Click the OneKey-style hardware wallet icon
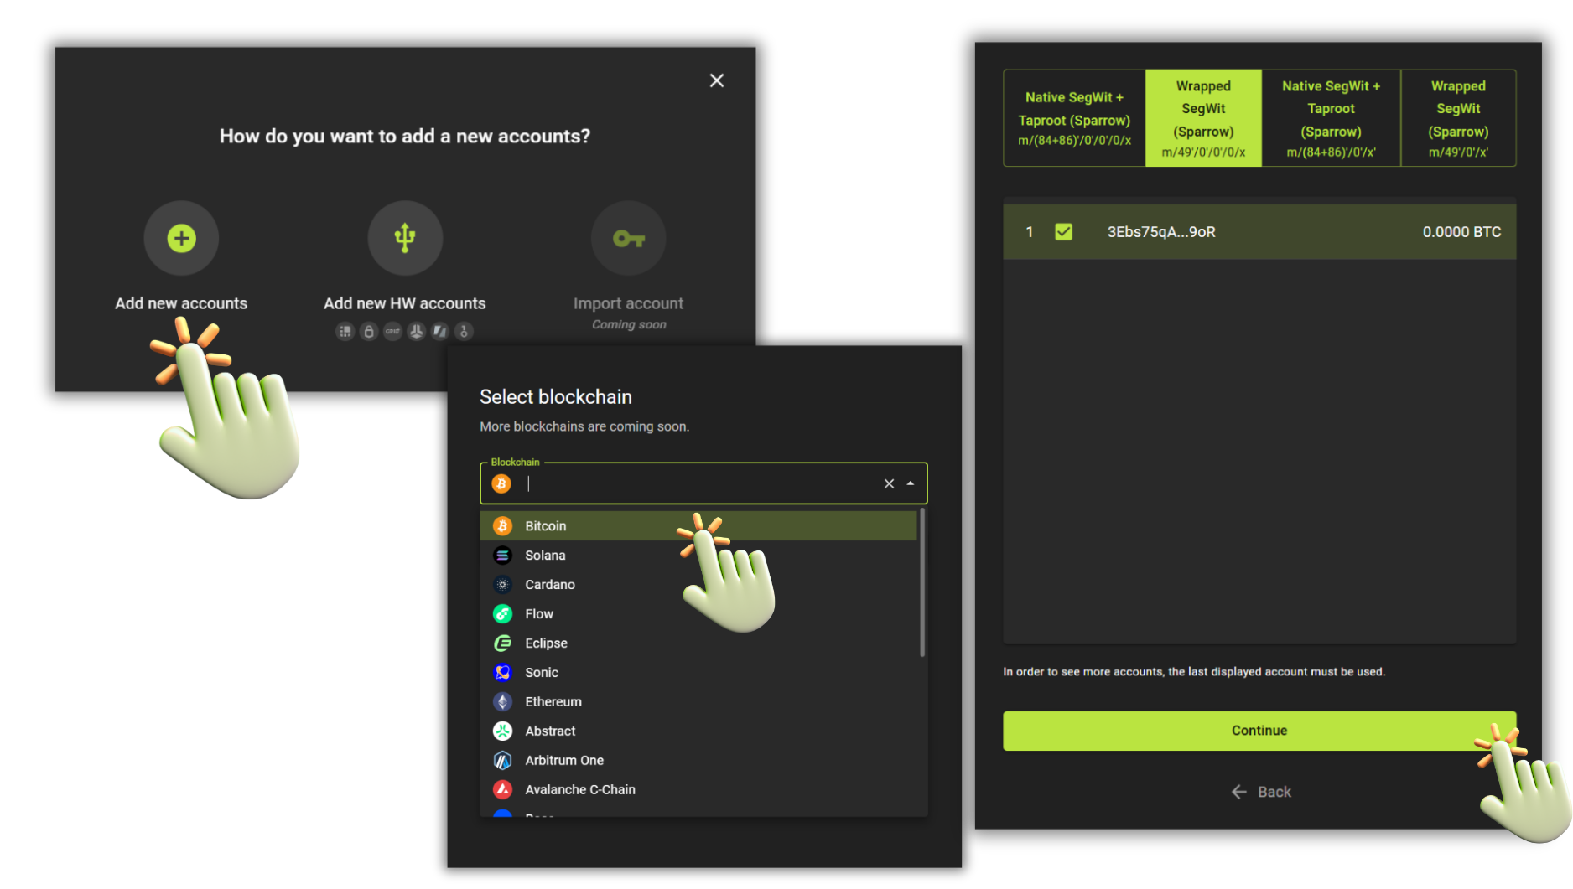This screenshot has height=889, width=1573. pos(464,331)
